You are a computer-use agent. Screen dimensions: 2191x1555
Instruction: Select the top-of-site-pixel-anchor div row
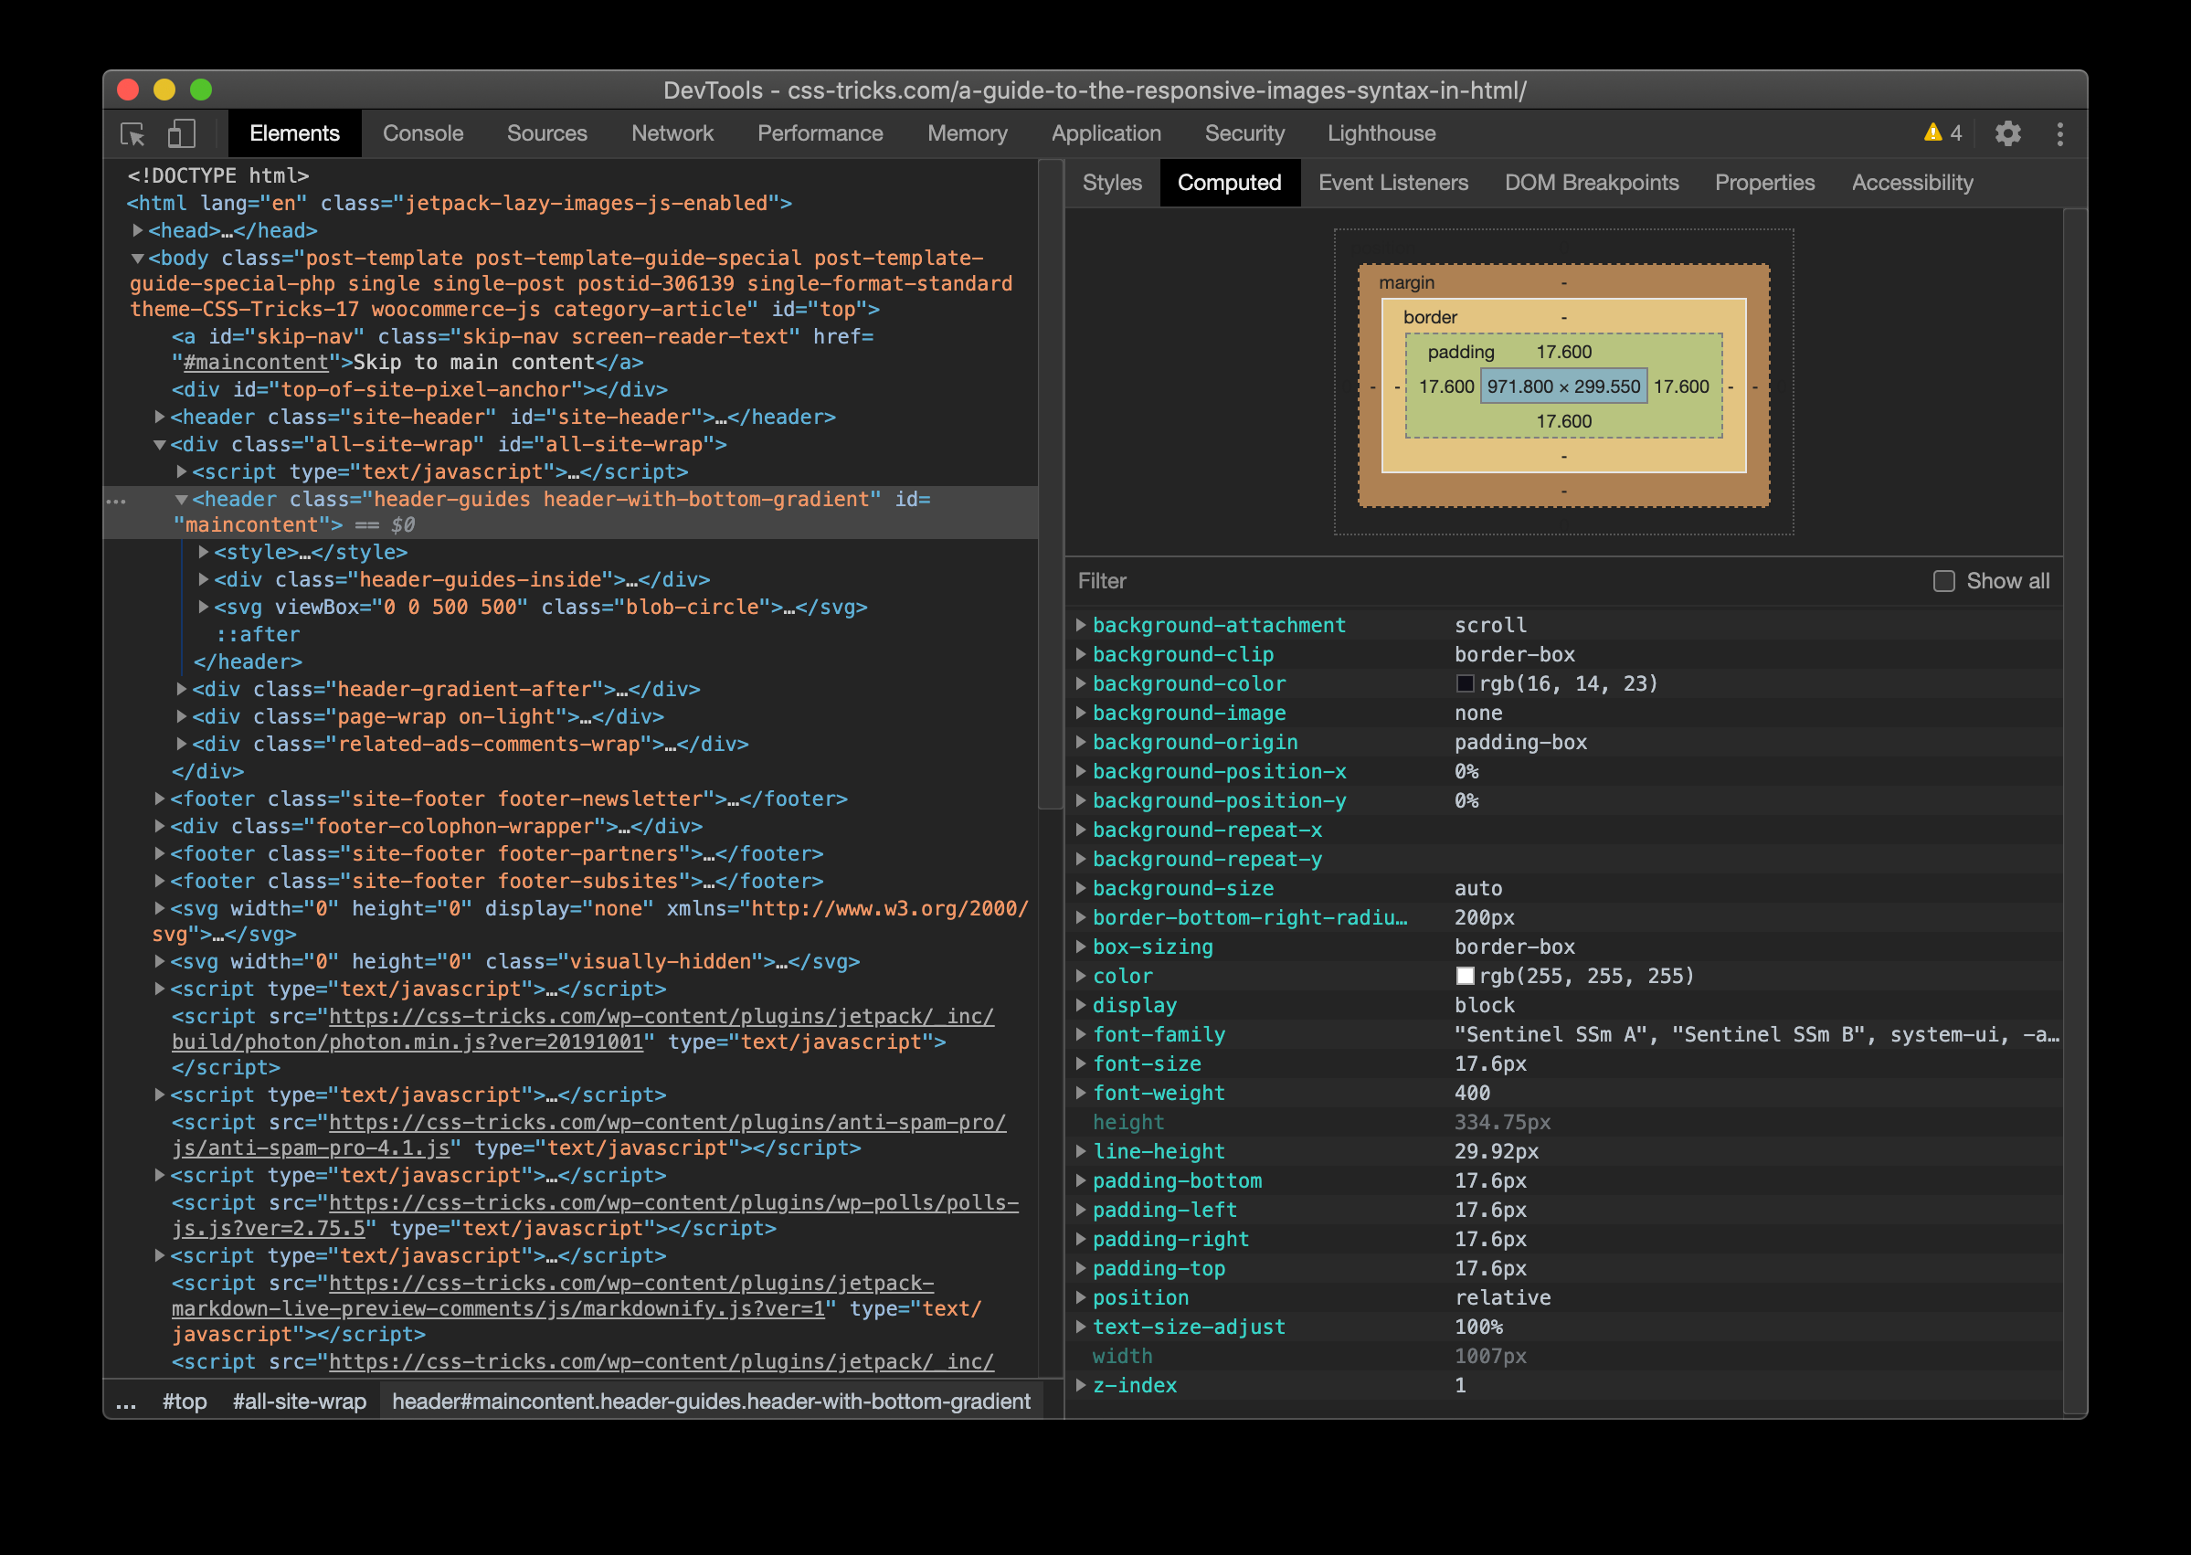click(x=419, y=391)
